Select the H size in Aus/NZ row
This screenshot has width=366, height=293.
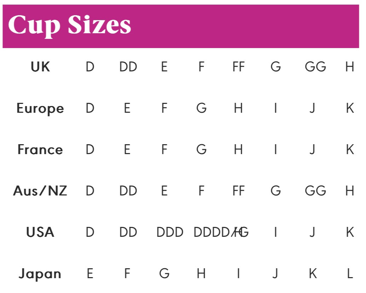point(350,191)
